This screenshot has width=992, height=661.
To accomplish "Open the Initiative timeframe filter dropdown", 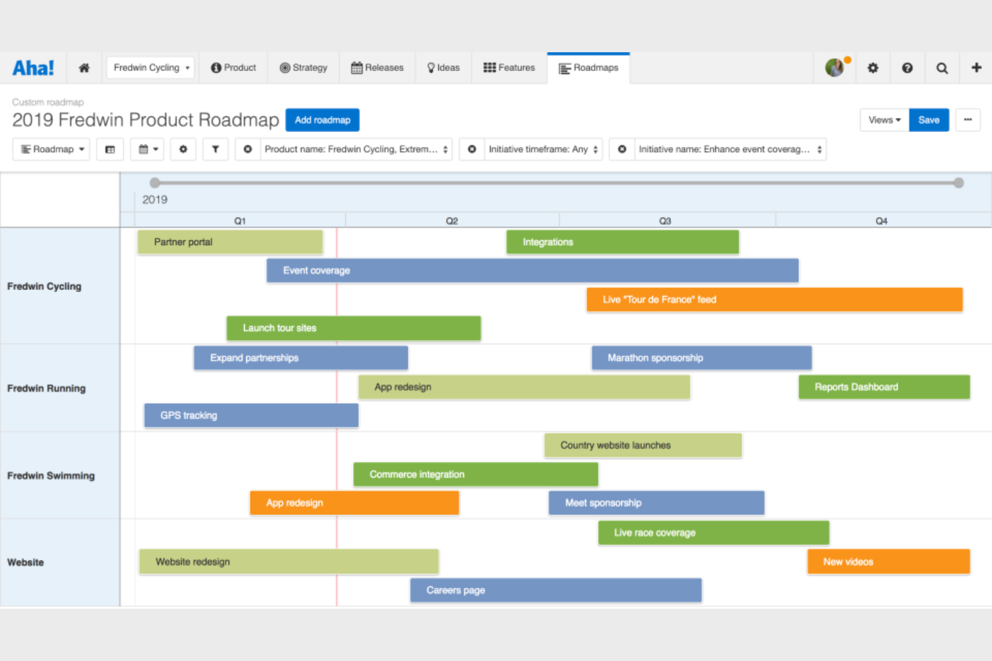I will (x=544, y=149).
